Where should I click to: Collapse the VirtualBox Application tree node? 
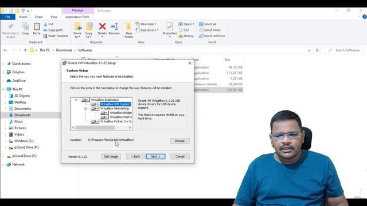[76, 100]
